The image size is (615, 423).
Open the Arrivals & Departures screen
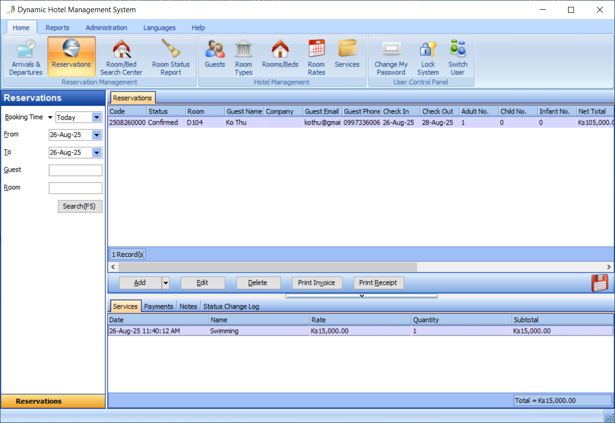[x=25, y=58]
